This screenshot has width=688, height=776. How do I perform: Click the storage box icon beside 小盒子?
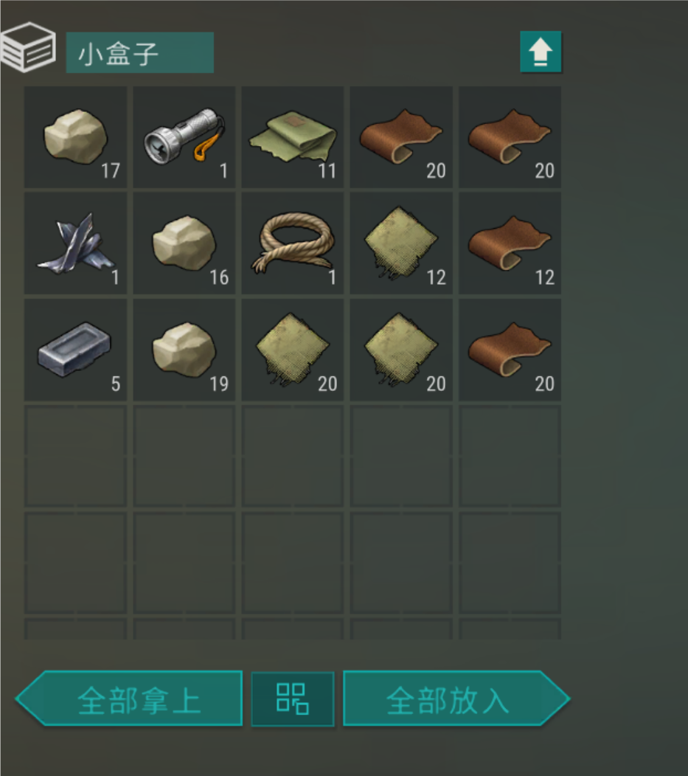pos(28,47)
